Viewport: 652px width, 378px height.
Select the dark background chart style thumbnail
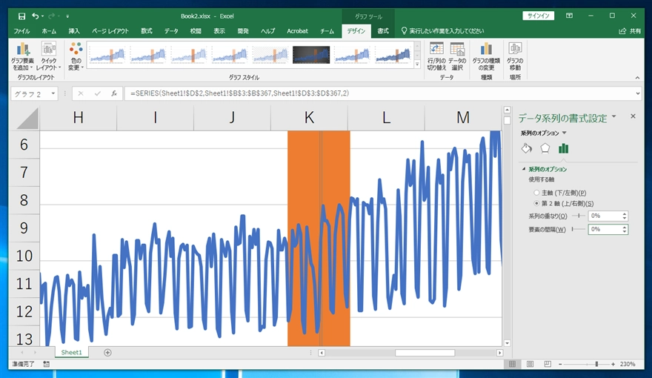tap(311, 56)
